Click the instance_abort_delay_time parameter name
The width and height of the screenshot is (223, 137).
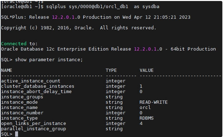pyautogui.click(x=36, y=91)
